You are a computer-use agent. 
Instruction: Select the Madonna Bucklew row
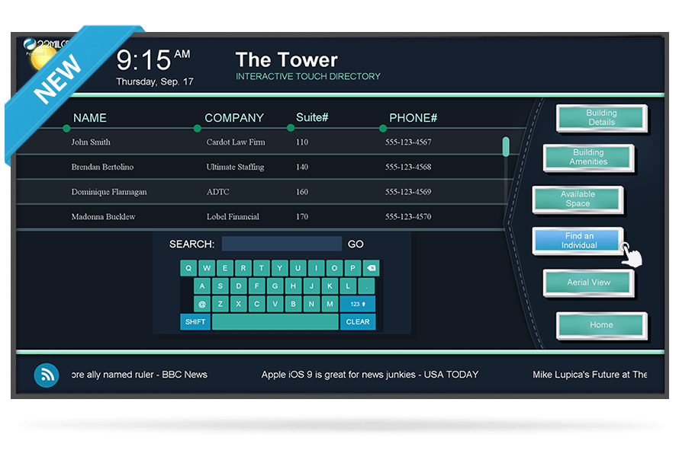261,216
